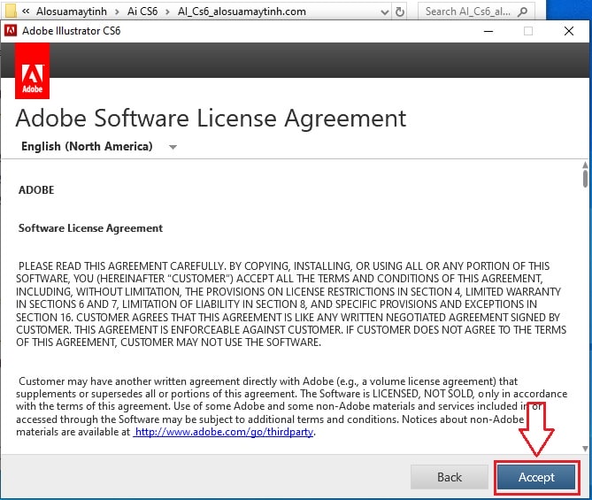Open the adobe.com thirdparty link
Image resolution: width=592 pixels, height=500 pixels.
[224, 432]
